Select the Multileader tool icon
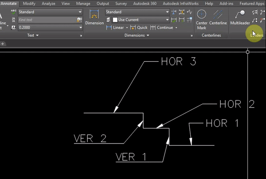This screenshot has height=179, width=266. (240, 15)
